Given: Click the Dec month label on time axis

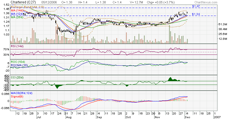Looking at the screenshot, I should tap(187, 117).
